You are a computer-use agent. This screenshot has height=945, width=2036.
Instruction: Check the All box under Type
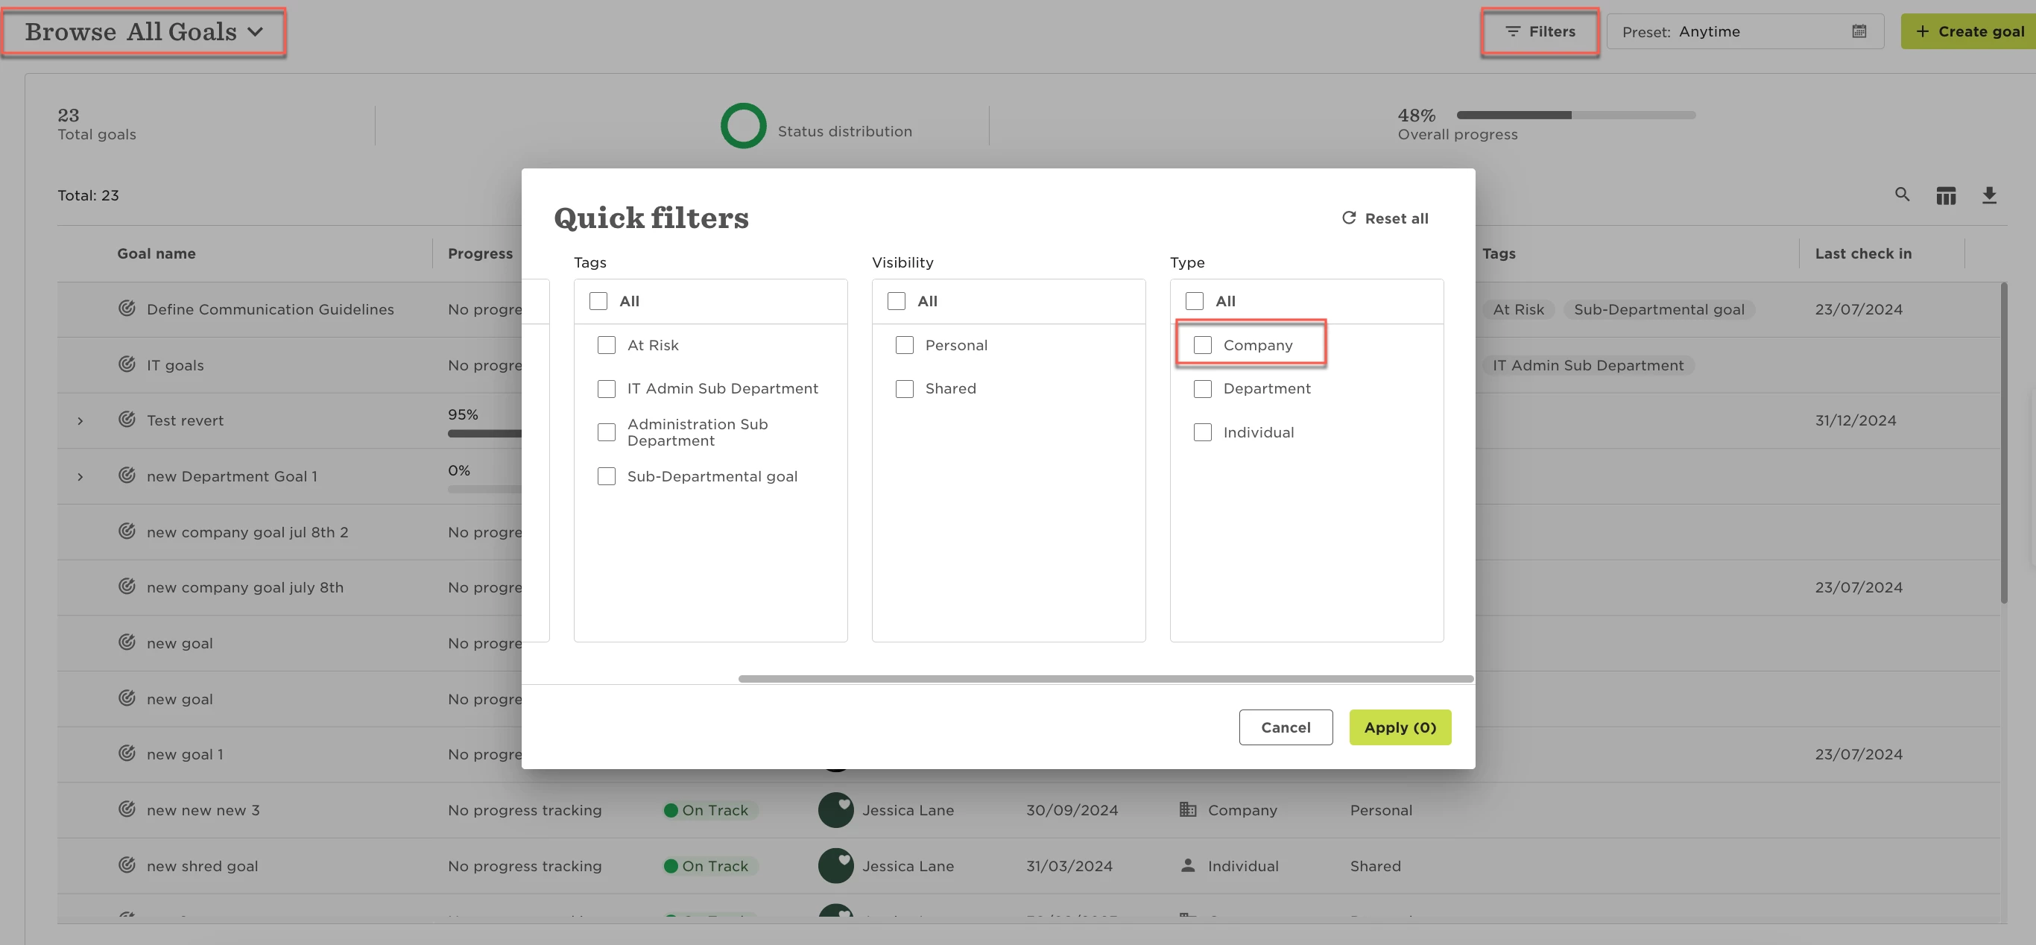[1195, 301]
